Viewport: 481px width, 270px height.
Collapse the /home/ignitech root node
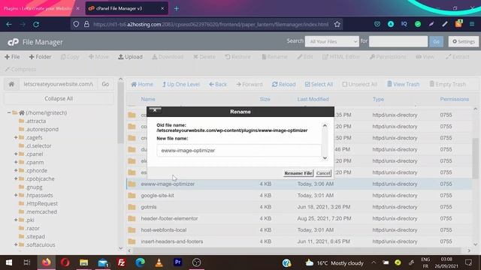9,112
